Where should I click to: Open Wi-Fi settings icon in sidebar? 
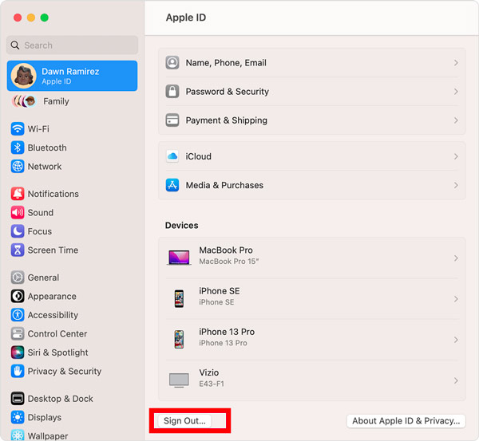pos(18,128)
